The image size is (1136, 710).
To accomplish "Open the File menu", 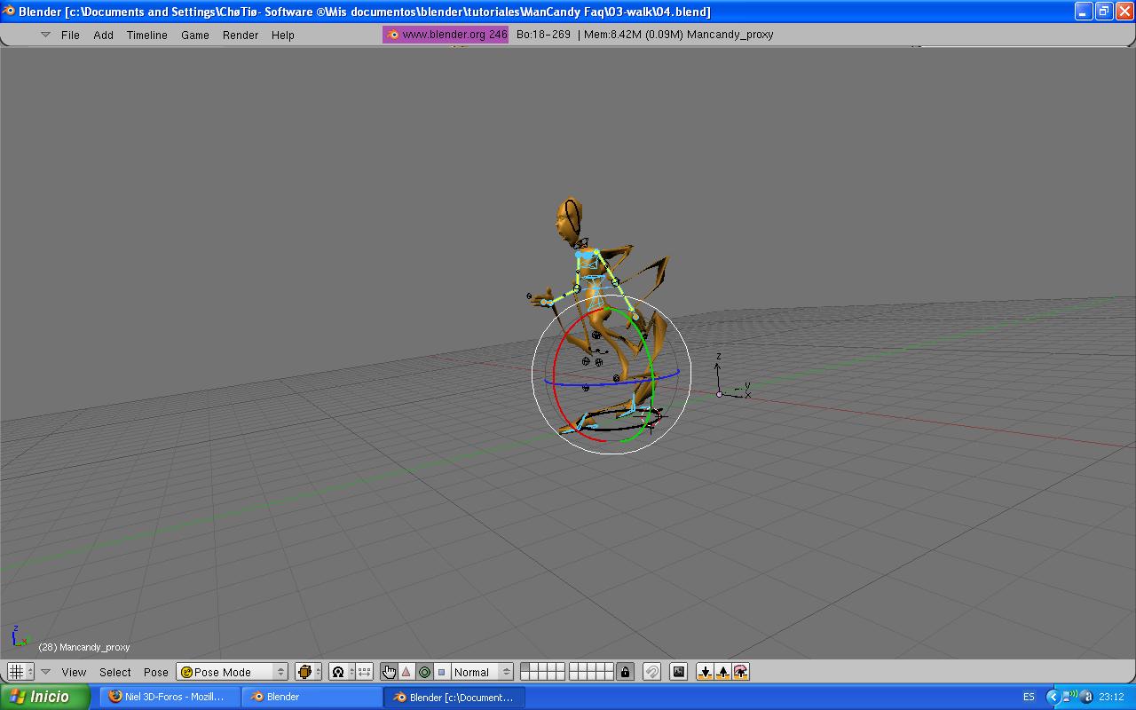I will 70,35.
